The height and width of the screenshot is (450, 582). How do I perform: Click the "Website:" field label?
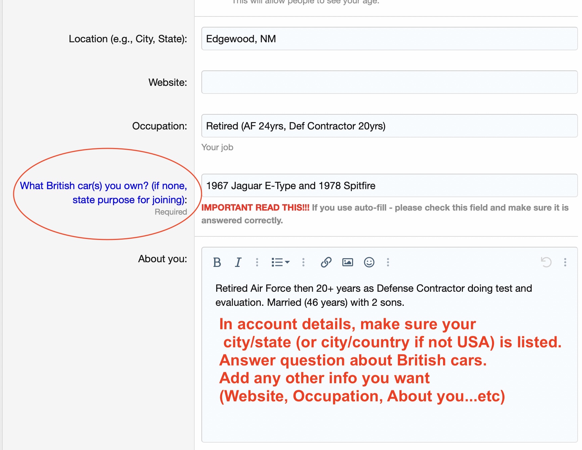tap(167, 82)
